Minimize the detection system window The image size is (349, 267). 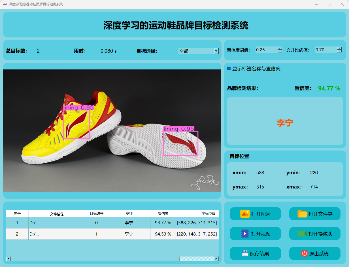click(x=316, y=4)
